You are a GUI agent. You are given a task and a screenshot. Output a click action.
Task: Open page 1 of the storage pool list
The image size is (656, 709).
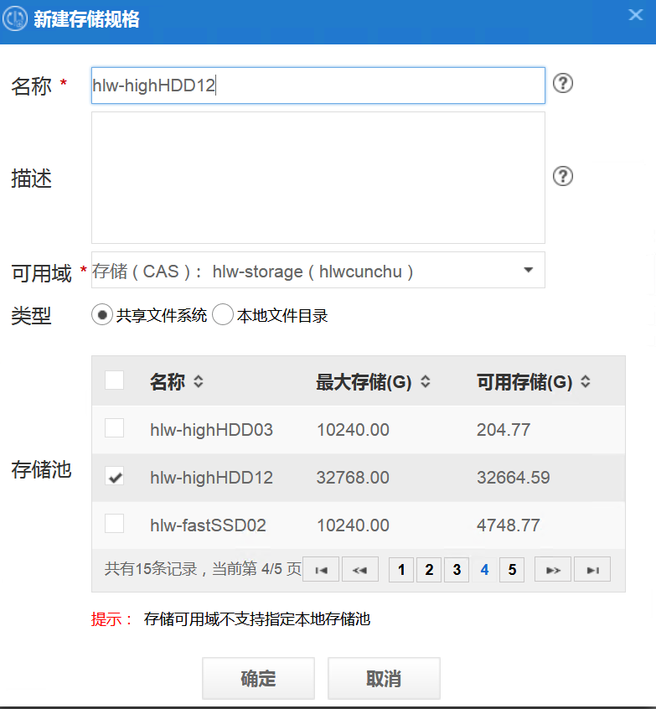point(401,570)
